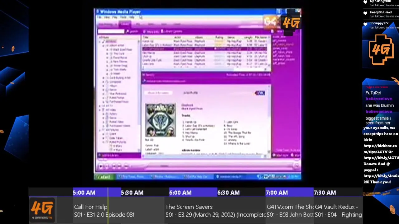399x224 pixels.
Task: Click the More Info button
Action: point(151,31)
